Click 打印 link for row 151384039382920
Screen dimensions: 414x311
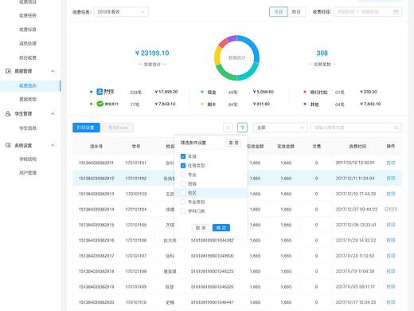(391, 302)
